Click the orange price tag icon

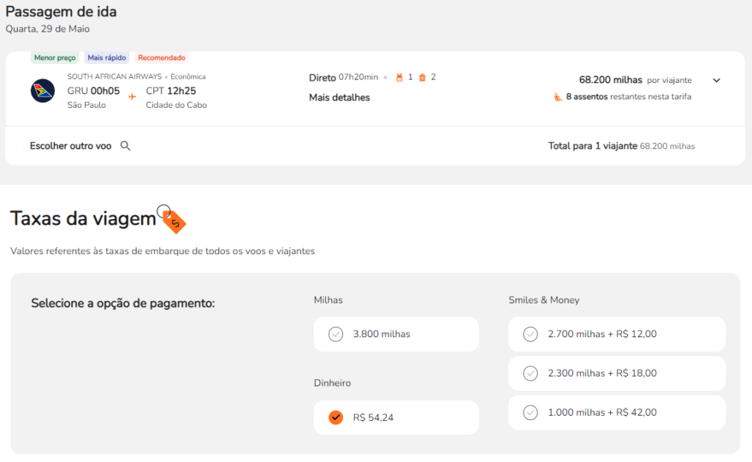click(174, 220)
